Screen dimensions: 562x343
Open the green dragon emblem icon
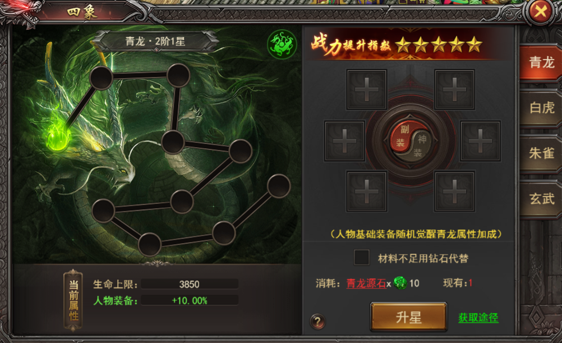(x=282, y=44)
